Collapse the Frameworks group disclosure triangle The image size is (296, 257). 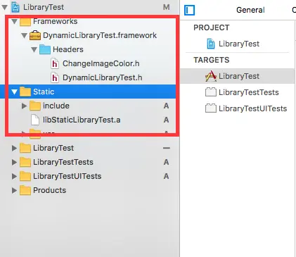click(x=14, y=22)
